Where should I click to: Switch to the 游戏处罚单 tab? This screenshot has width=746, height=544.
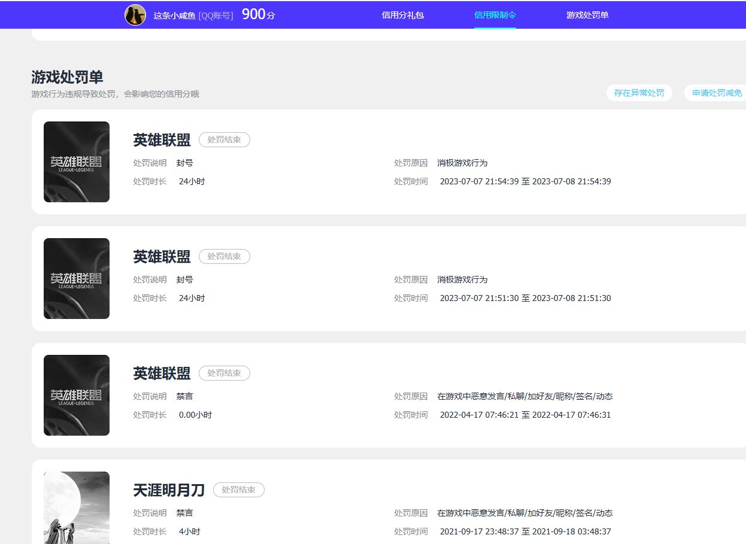point(586,15)
